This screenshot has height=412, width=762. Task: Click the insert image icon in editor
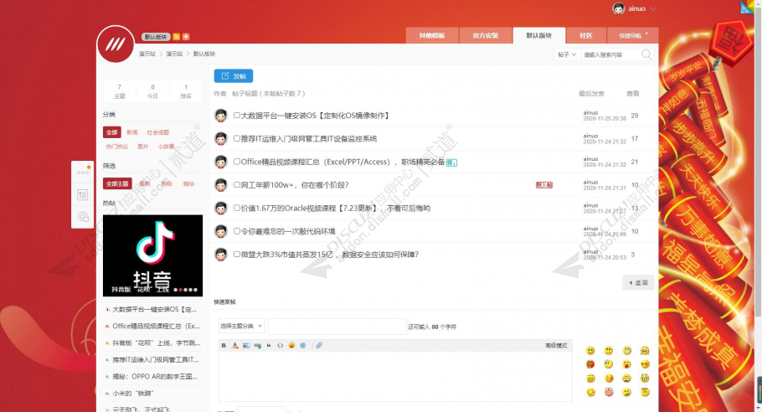coord(246,346)
